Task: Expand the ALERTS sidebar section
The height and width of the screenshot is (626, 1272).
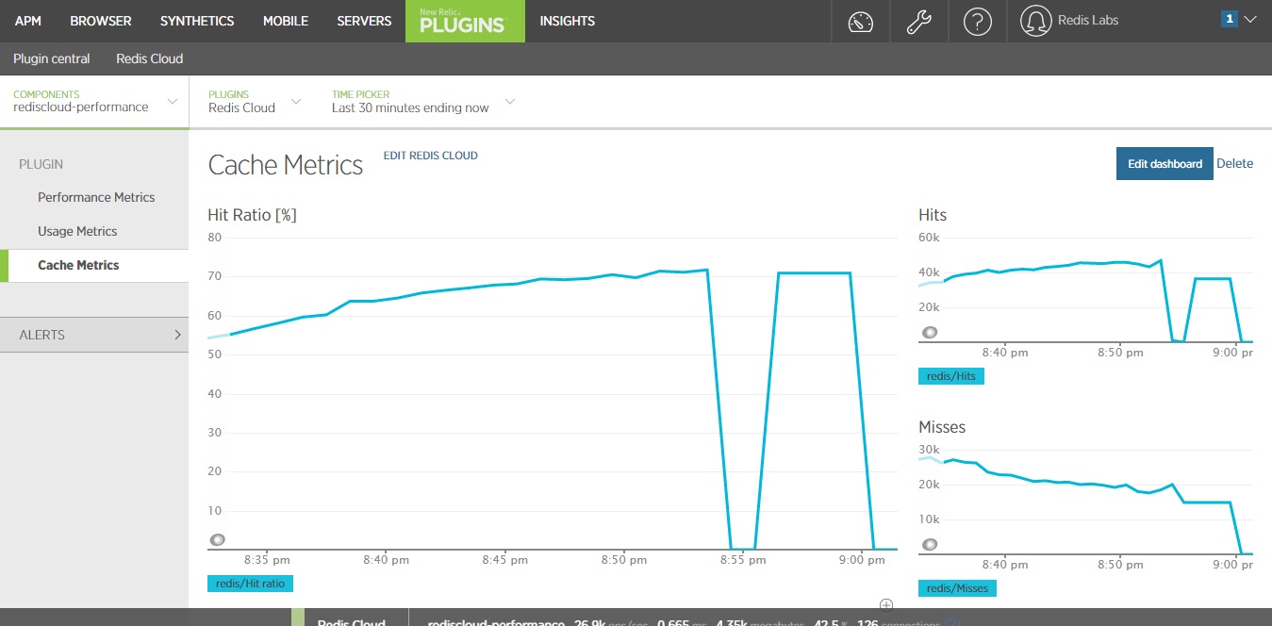Action: [x=94, y=335]
